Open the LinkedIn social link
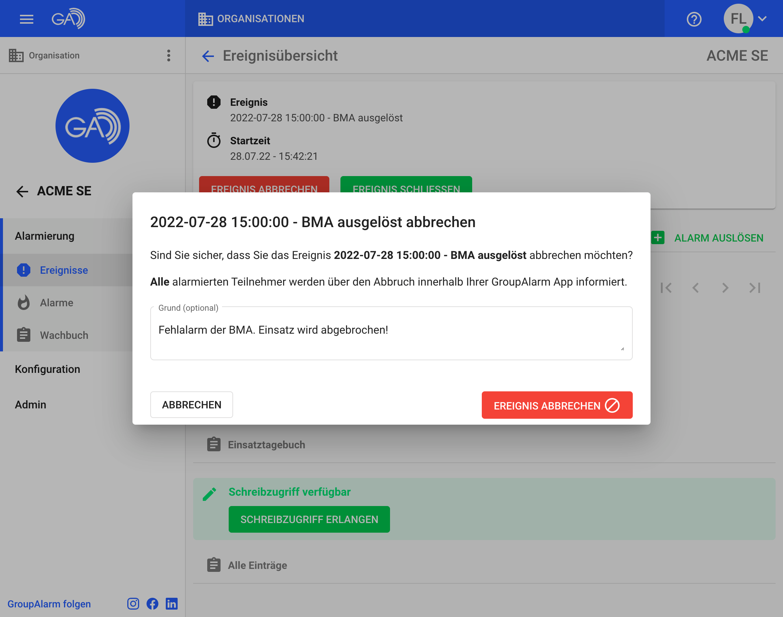This screenshot has width=783, height=617. click(x=172, y=604)
